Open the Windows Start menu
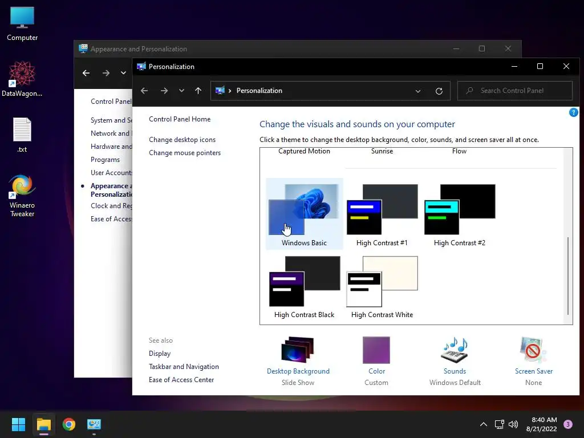Image resolution: width=584 pixels, height=438 pixels. (18, 424)
